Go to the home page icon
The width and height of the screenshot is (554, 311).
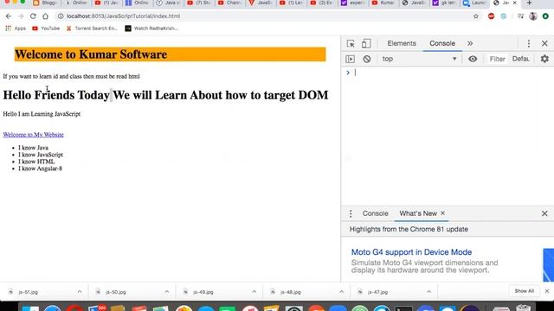[x=45, y=16]
